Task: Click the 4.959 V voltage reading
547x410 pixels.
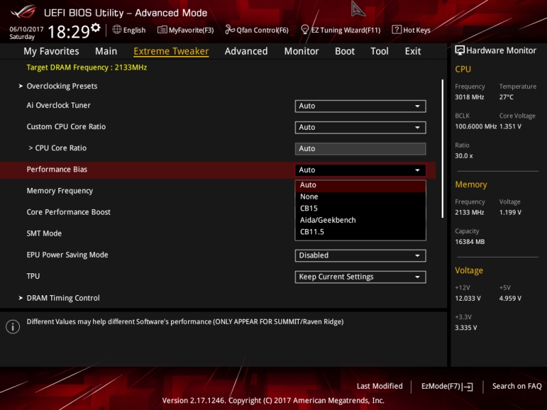Action: pos(510,299)
